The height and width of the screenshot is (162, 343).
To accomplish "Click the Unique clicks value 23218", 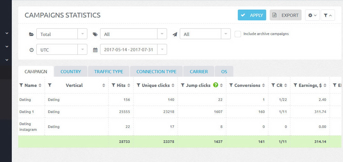I will (169, 112).
